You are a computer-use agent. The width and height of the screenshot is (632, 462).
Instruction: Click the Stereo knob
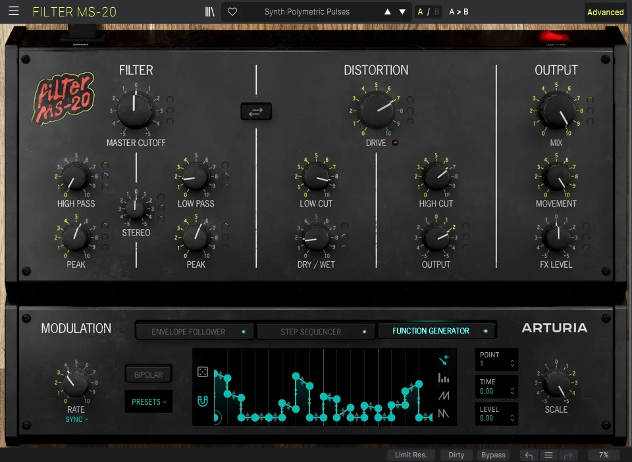click(x=136, y=208)
